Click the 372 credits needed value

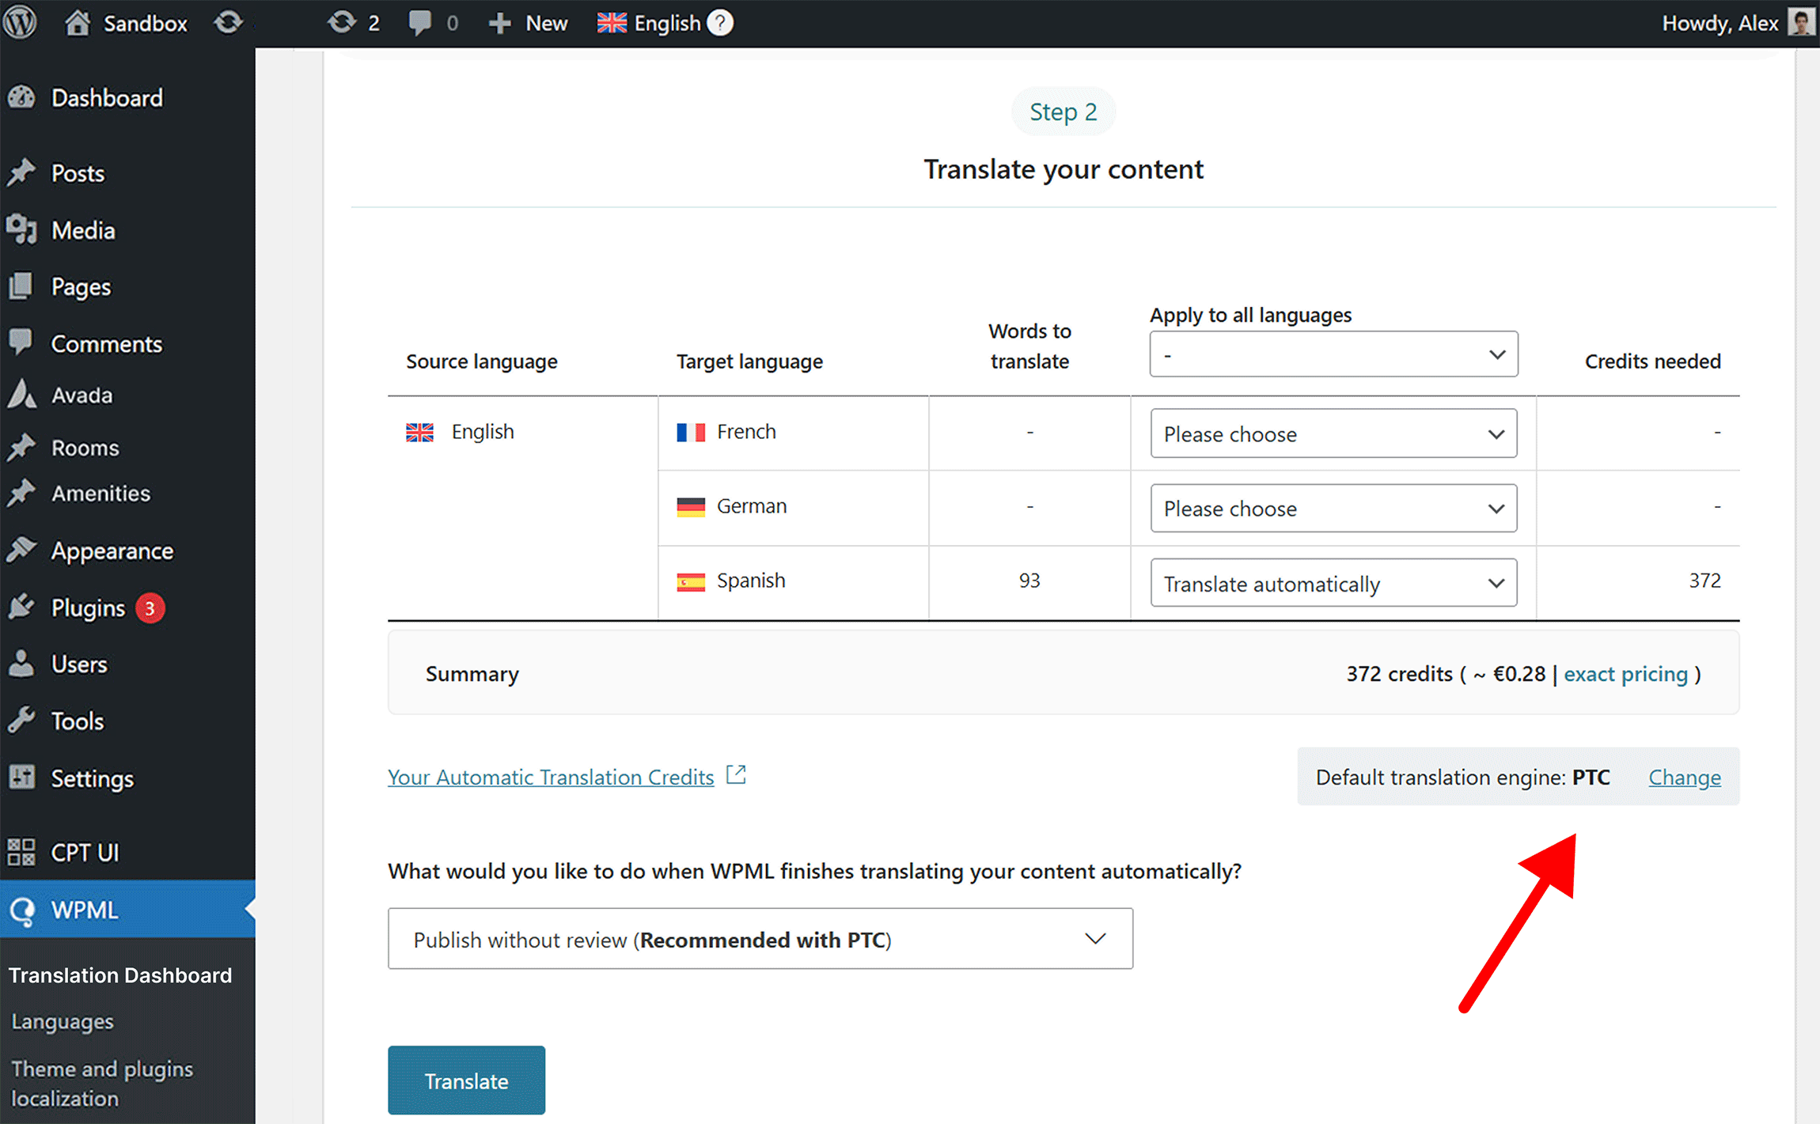pyautogui.click(x=1704, y=581)
